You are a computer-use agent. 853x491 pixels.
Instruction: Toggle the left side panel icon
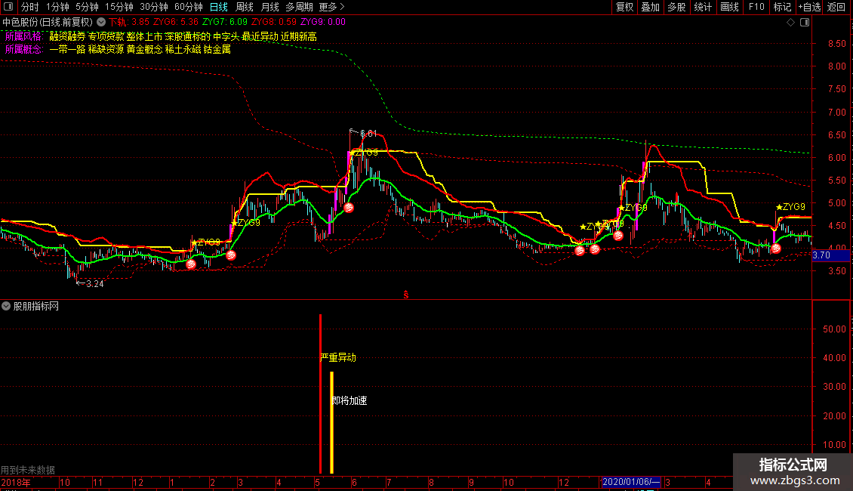pos(8,7)
